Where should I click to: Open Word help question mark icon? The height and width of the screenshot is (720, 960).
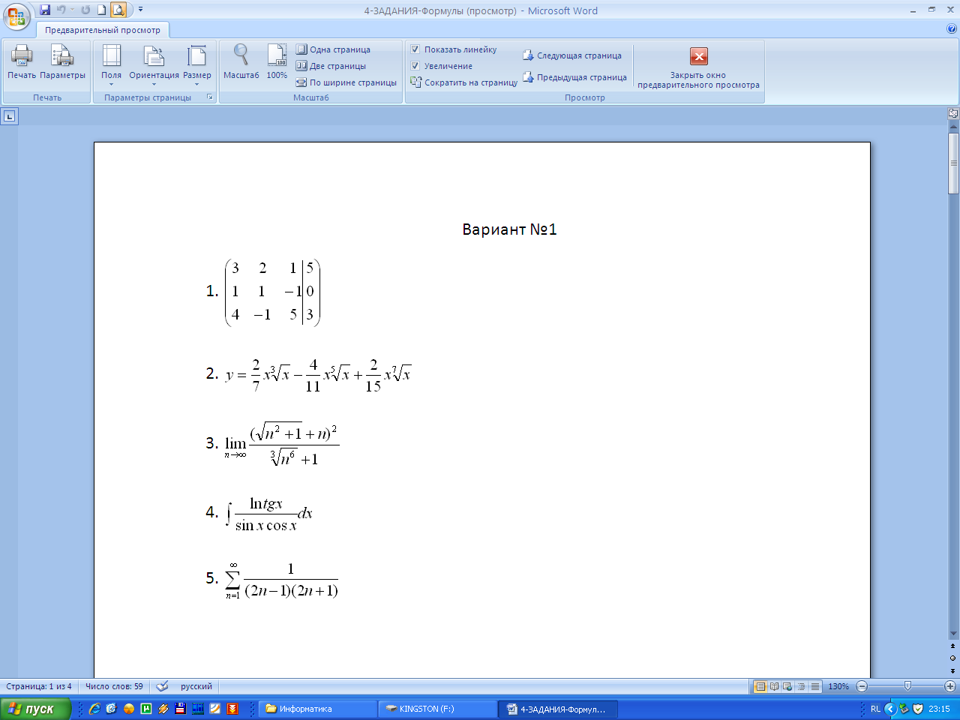click(x=952, y=29)
